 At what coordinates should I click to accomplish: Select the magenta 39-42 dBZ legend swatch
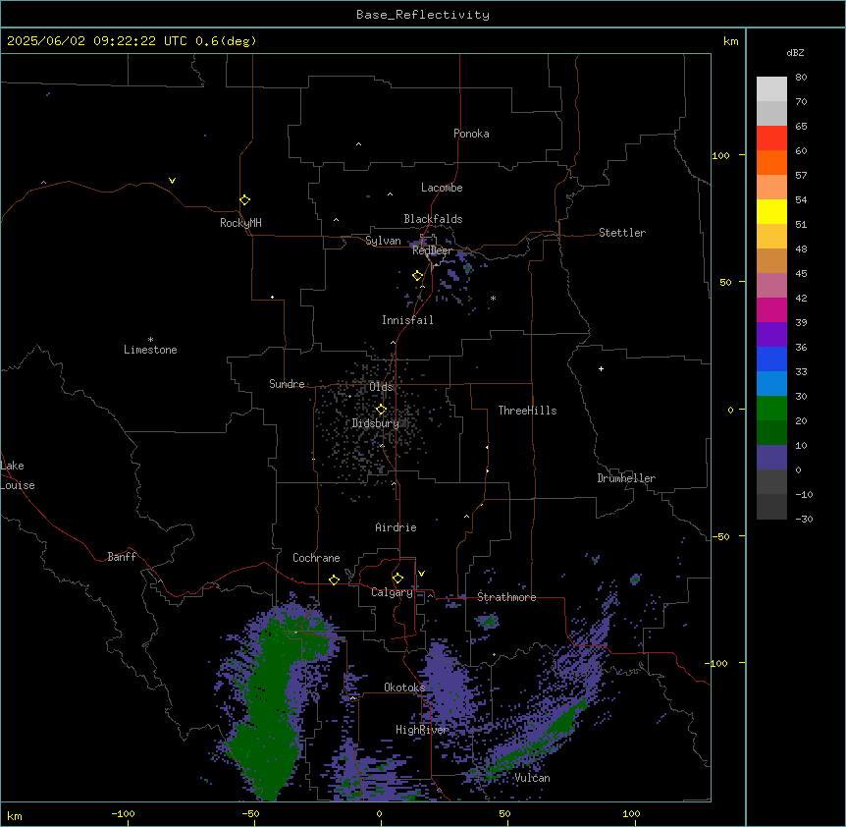[x=771, y=309]
